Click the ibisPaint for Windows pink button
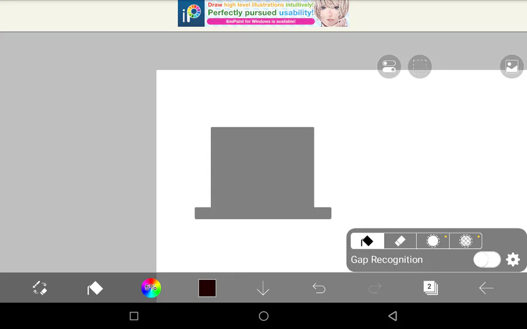Viewport: 527px width, 329px height. (x=261, y=22)
